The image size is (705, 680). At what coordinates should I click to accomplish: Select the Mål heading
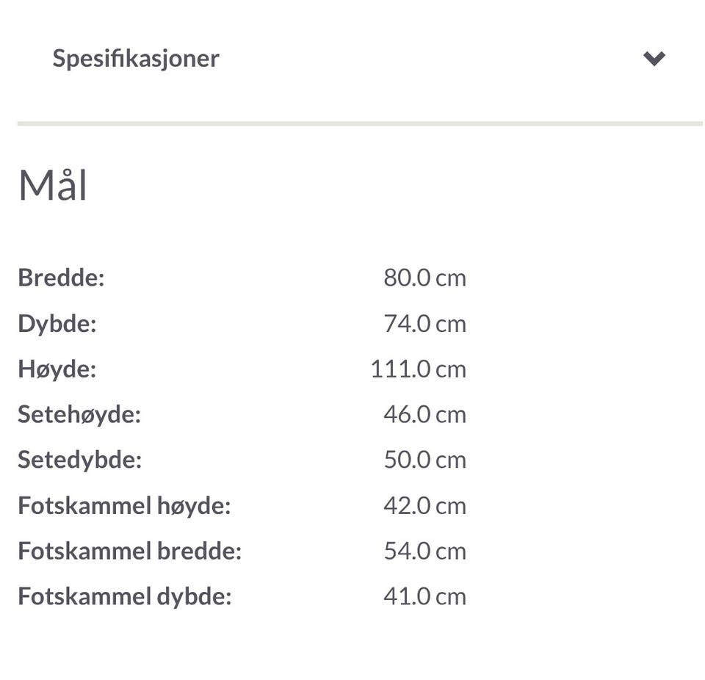click(x=53, y=185)
